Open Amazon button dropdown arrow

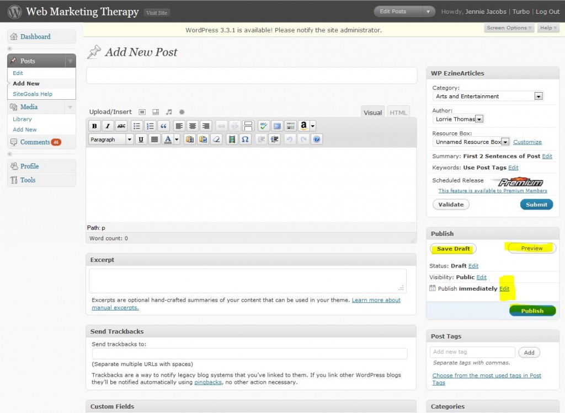313,126
